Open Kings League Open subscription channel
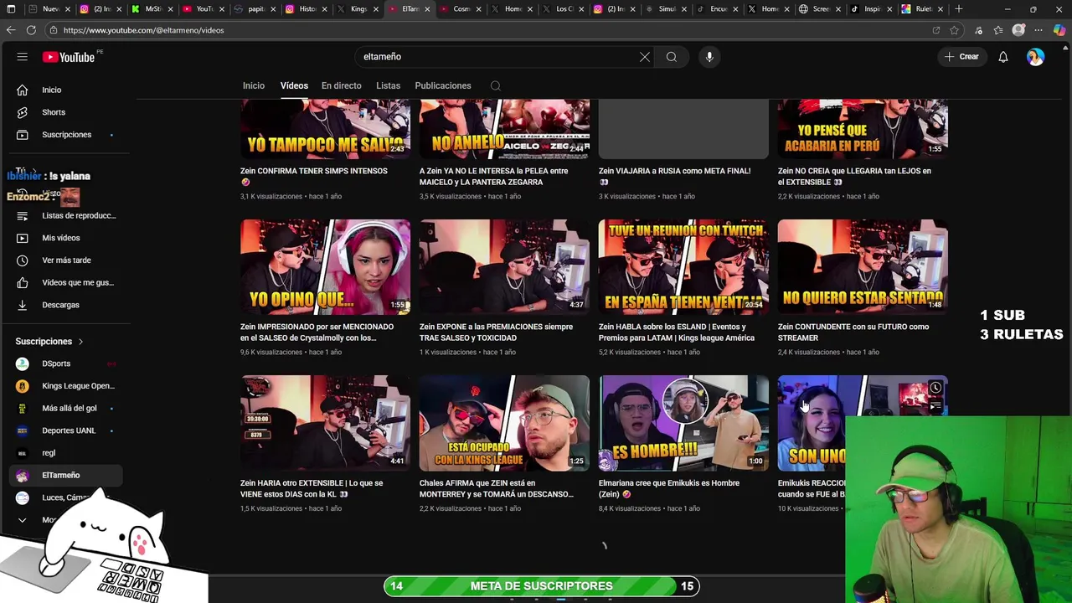The height and width of the screenshot is (603, 1072). 66,386
